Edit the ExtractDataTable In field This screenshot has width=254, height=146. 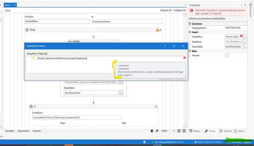(127, 21)
